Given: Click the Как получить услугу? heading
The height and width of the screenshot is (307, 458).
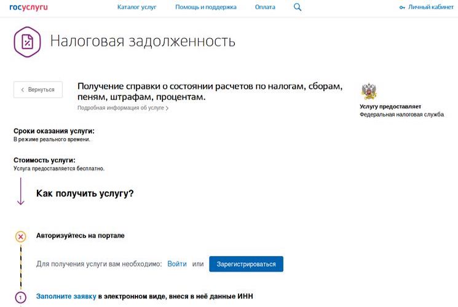Looking at the screenshot, I should [x=85, y=193].
